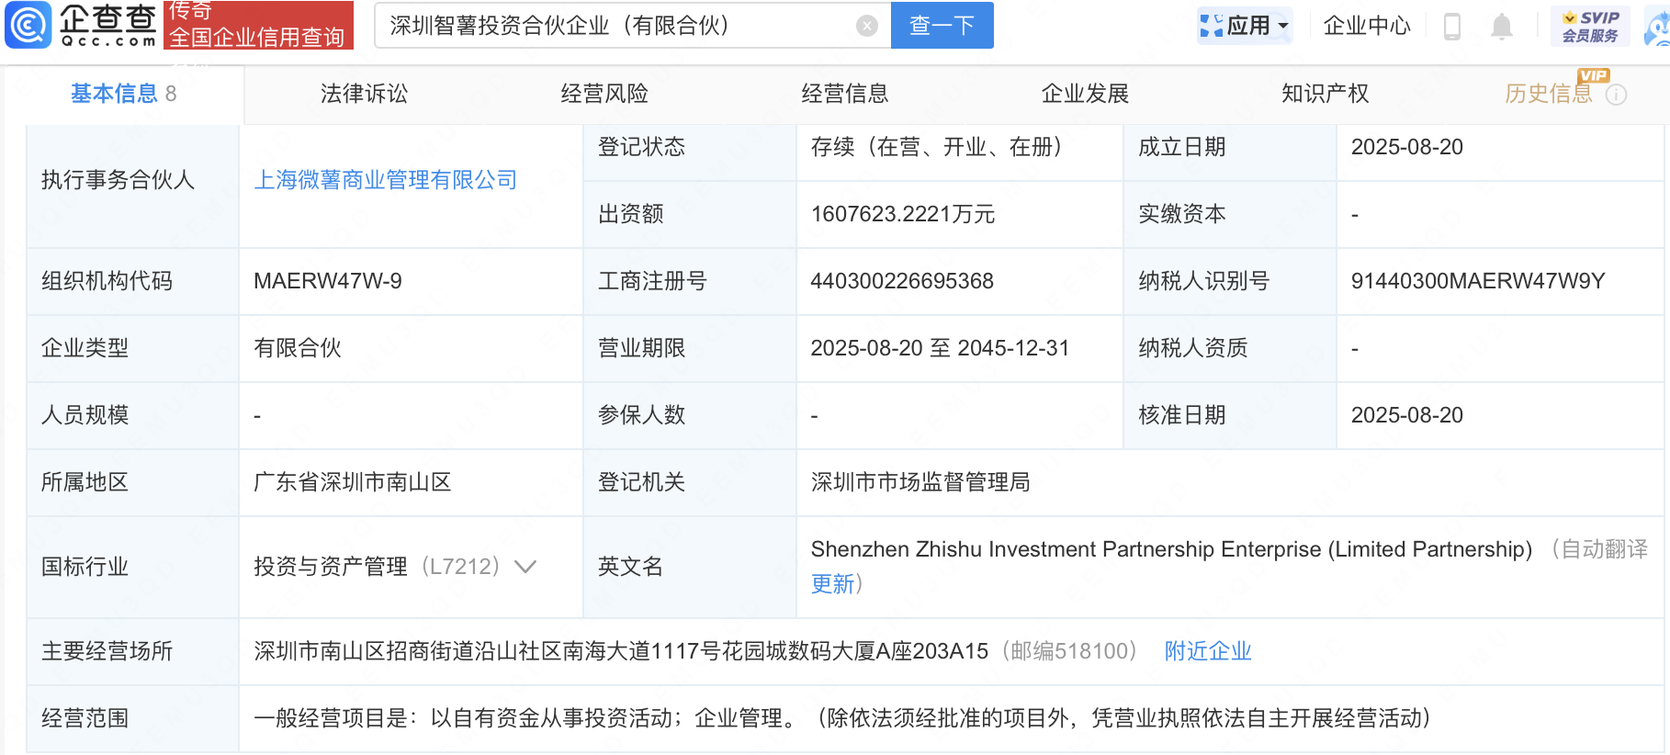
Task: Open the SVIP member service badge
Action: click(1589, 26)
